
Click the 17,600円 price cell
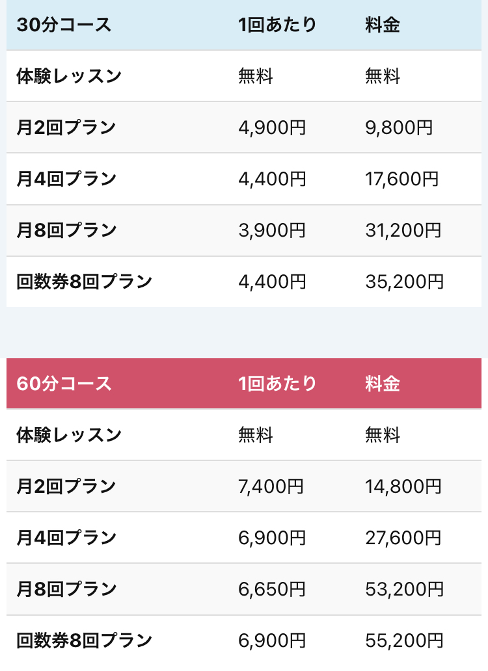point(402,179)
